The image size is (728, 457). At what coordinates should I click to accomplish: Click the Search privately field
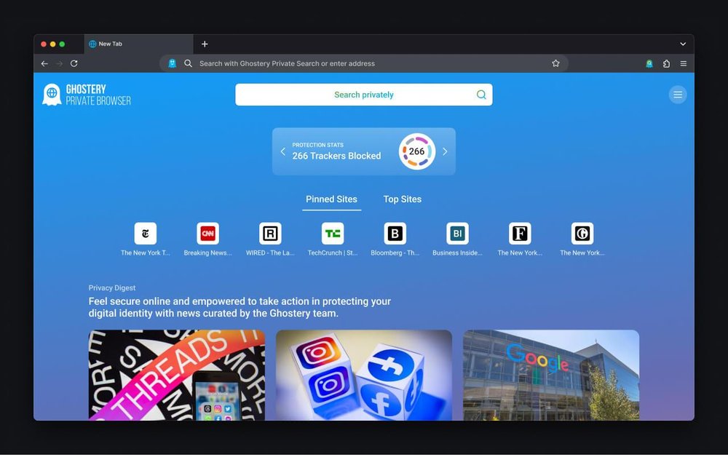(363, 95)
